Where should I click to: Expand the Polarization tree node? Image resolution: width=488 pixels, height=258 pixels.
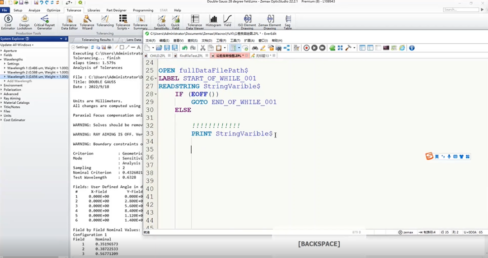[1, 89]
